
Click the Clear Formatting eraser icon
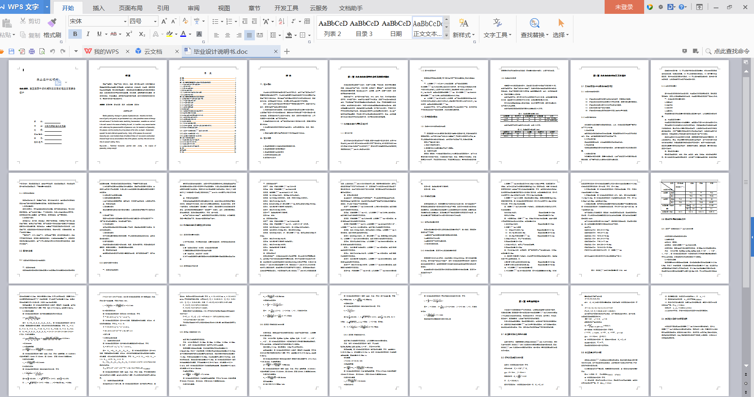185,21
